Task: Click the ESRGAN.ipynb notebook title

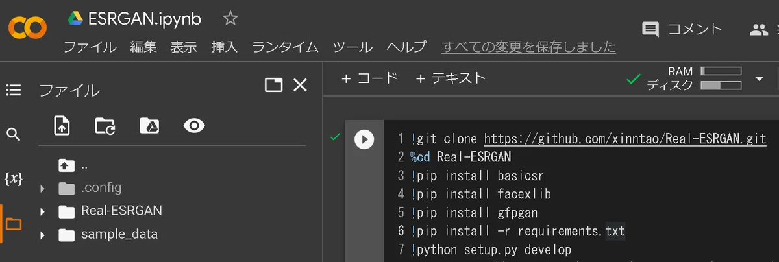Action: 145,19
